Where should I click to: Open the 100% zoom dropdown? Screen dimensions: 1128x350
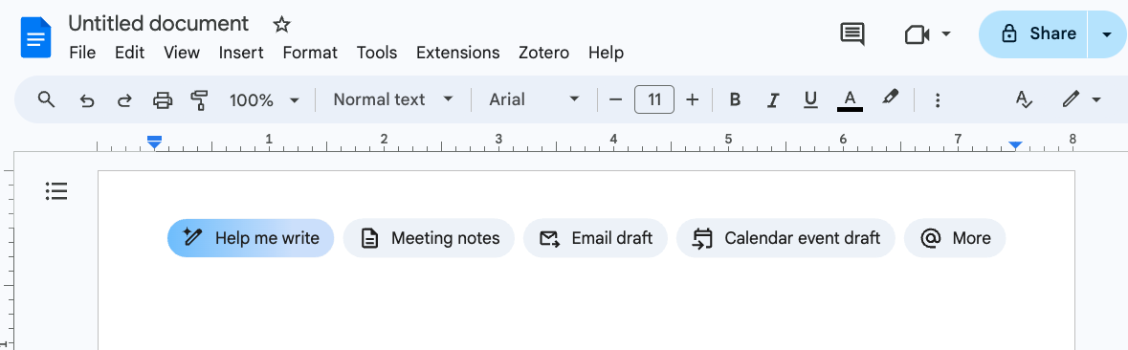pos(264,99)
